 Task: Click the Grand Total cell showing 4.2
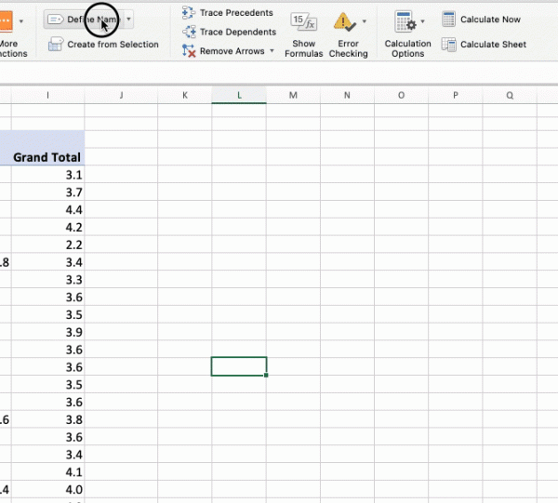click(x=47, y=227)
